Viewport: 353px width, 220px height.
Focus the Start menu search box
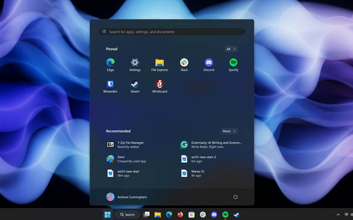coord(172,32)
